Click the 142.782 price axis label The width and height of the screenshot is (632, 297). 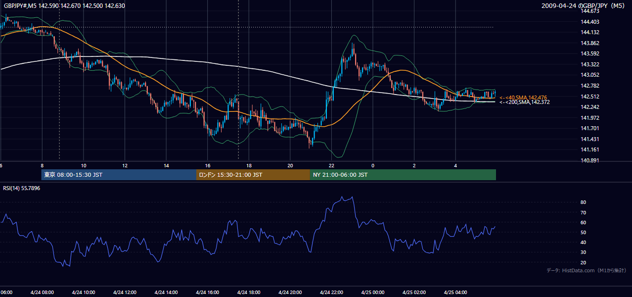coord(590,86)
